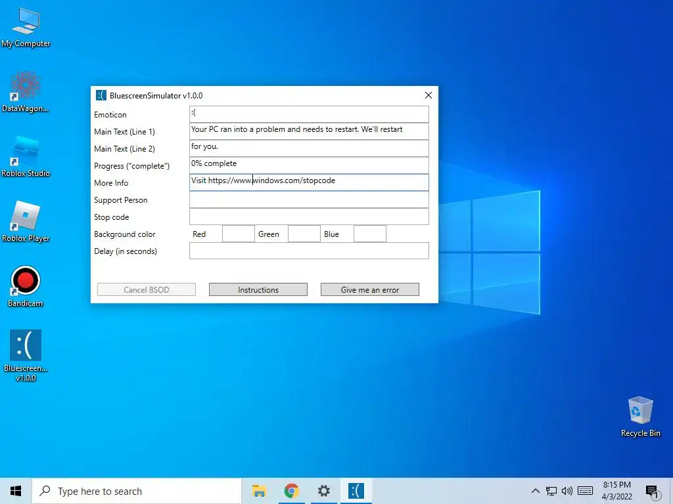The width and height of the screenshot is (673, 504).
Task: Click Main Text (Line 2) input field
Action: (x=309, y=148)
